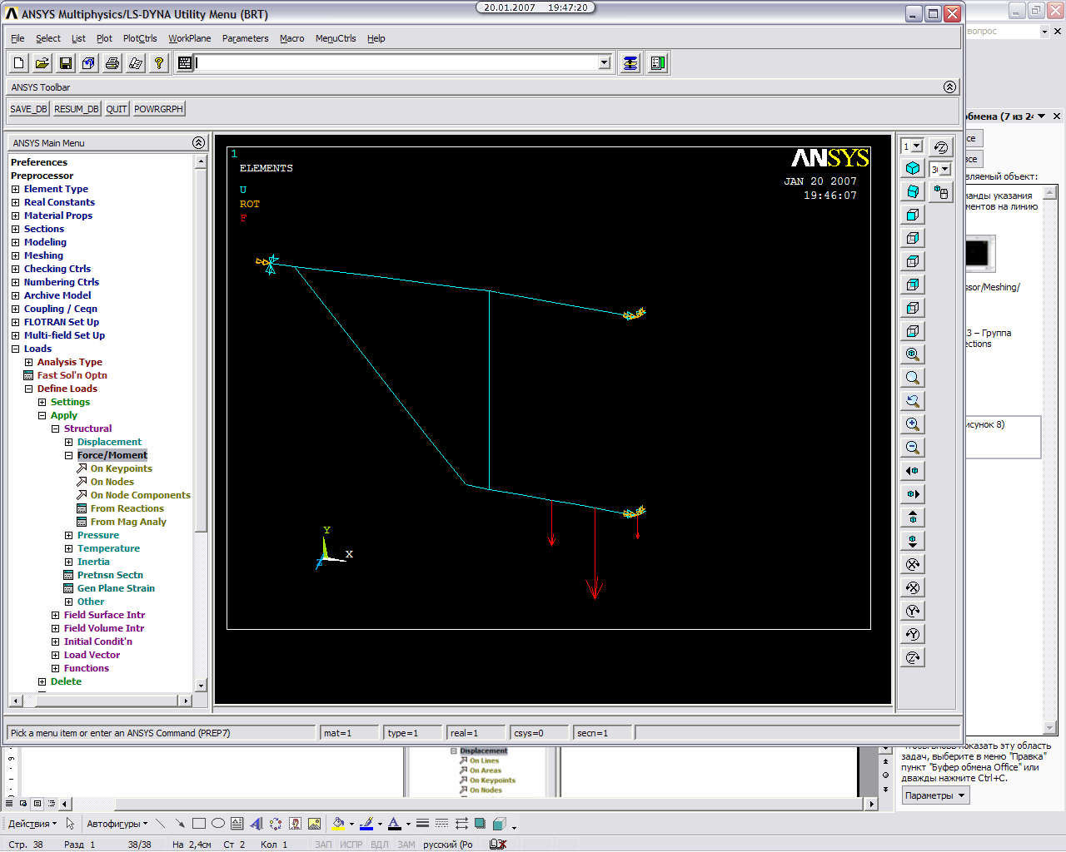Open the MenuCtrls menu
The width and height of the screenshot is (1066, 852).
tap(336, 38)
